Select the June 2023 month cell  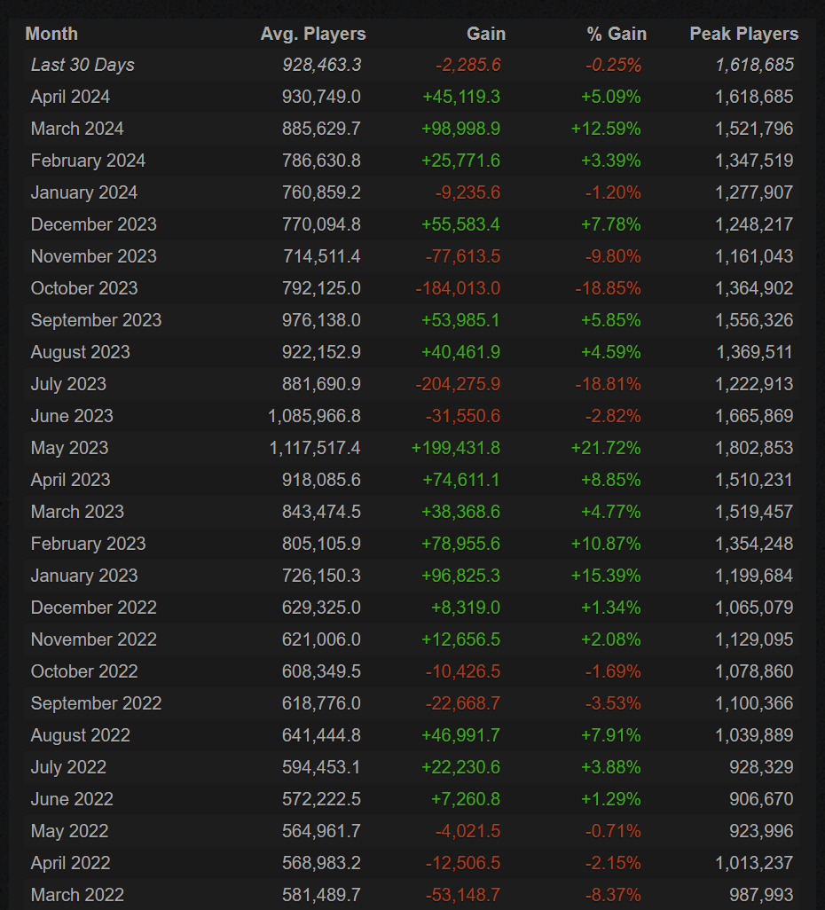pos(72,416)
